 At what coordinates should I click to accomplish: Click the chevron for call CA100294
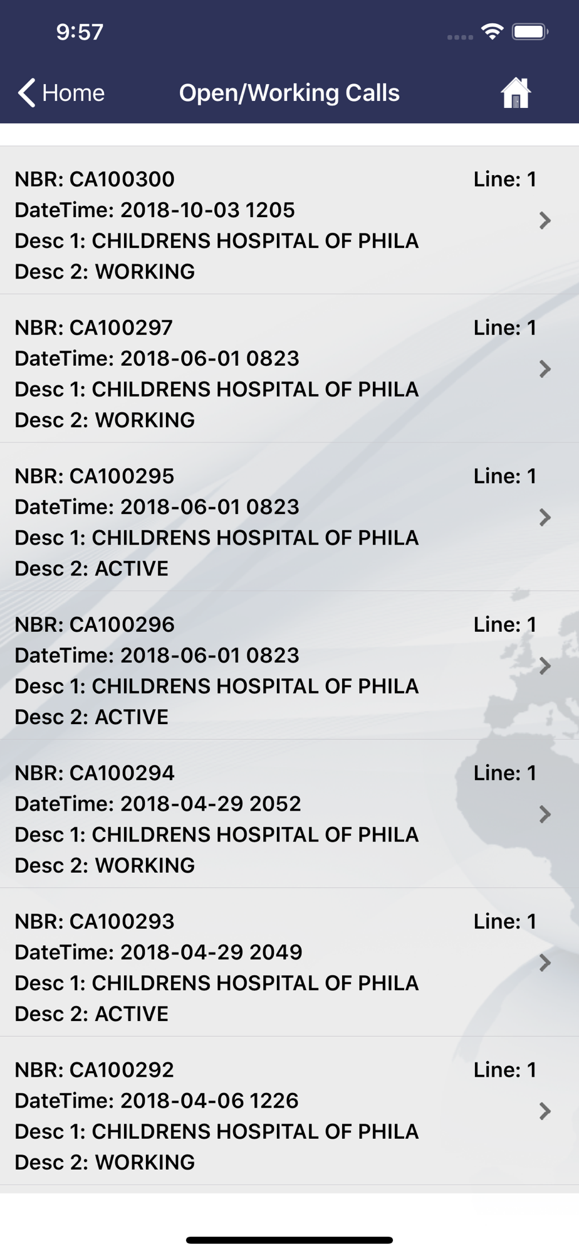(x=545, y=814)
